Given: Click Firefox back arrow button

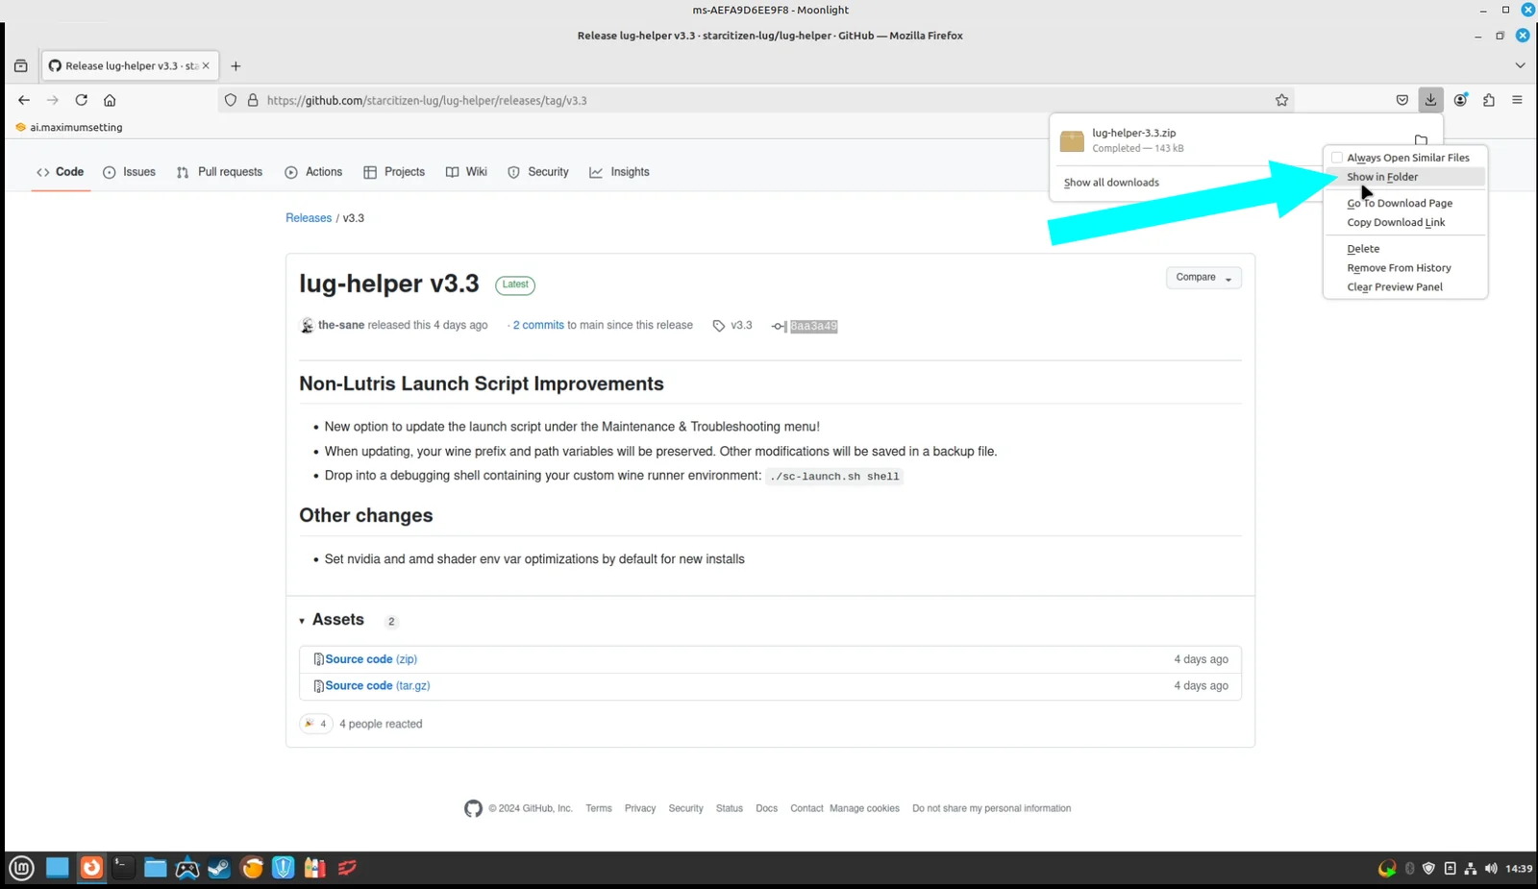Looking at the screenshot, I should [x=24, y=100].
